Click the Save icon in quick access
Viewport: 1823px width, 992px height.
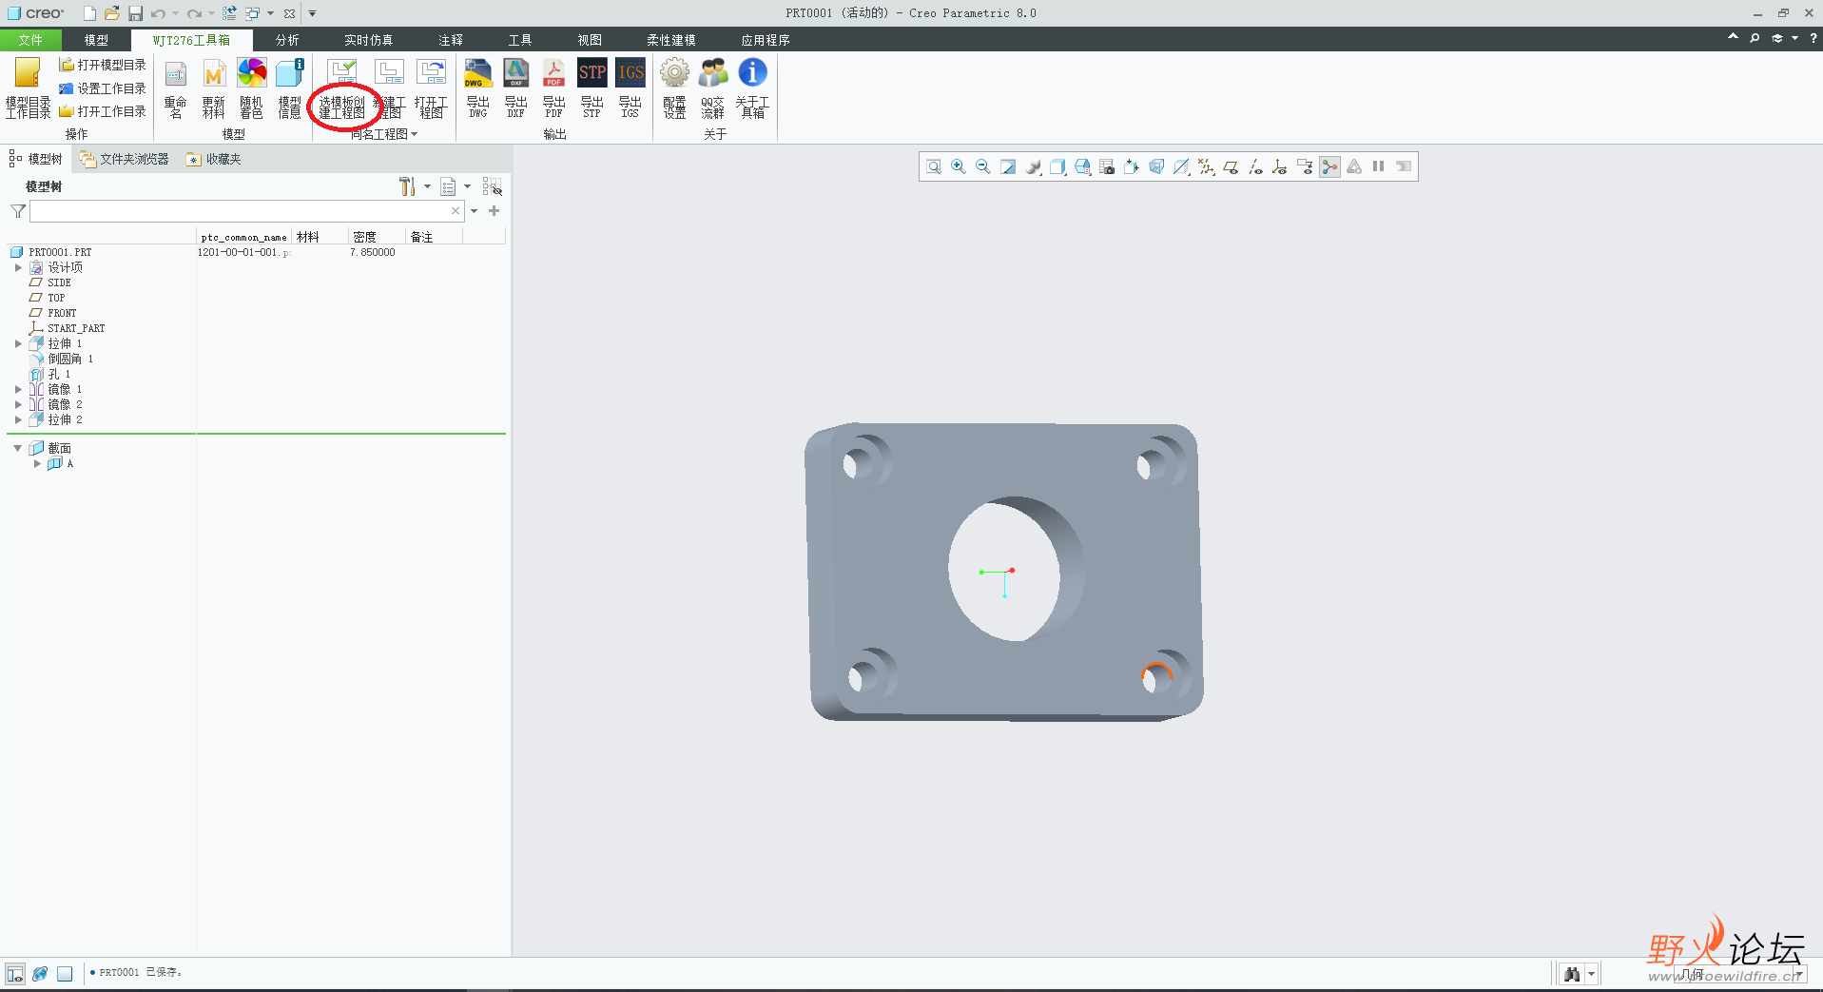point(135,13)
